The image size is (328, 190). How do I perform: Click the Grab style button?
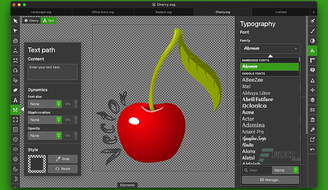[x=63, y=159]
